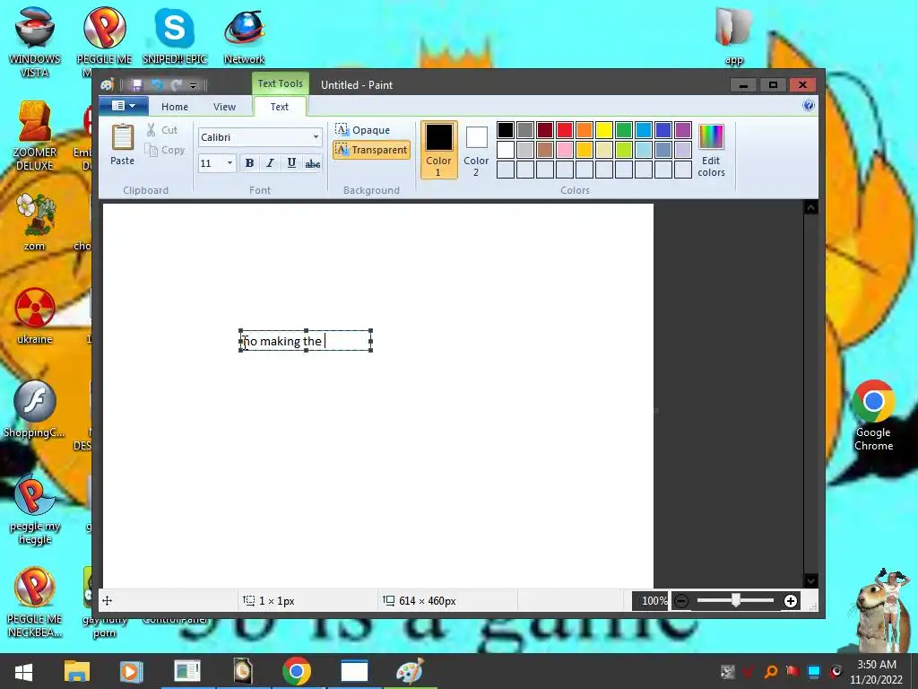This screenshot has height=689, width=918.
Task: Select the zom plant desktop icon
Action: [35, 222]
